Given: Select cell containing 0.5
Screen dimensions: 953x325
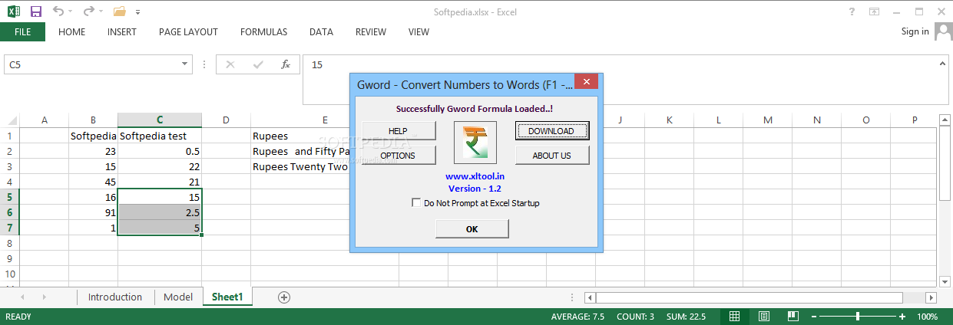Looking at the screenshot, I should click(x=160, y=152).
